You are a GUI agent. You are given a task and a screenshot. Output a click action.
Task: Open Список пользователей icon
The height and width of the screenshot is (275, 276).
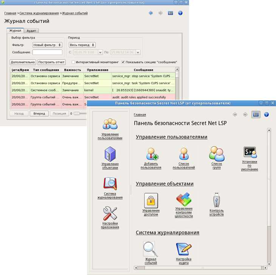coord(184,155)
